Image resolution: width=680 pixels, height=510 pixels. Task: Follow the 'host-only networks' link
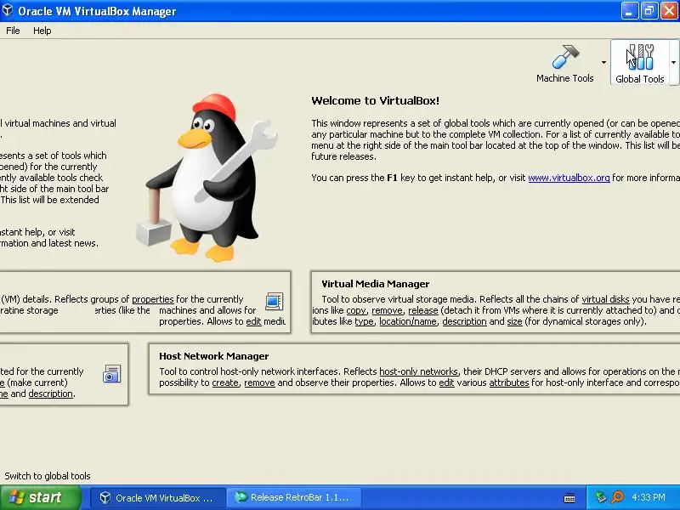tap(418, 371)
